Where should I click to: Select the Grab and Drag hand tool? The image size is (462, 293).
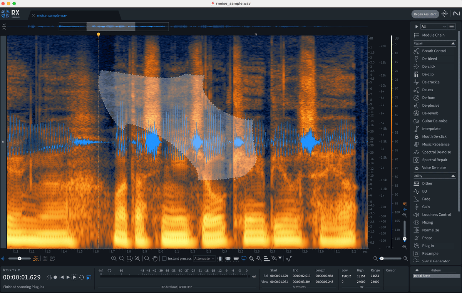[x=155, y=258]
